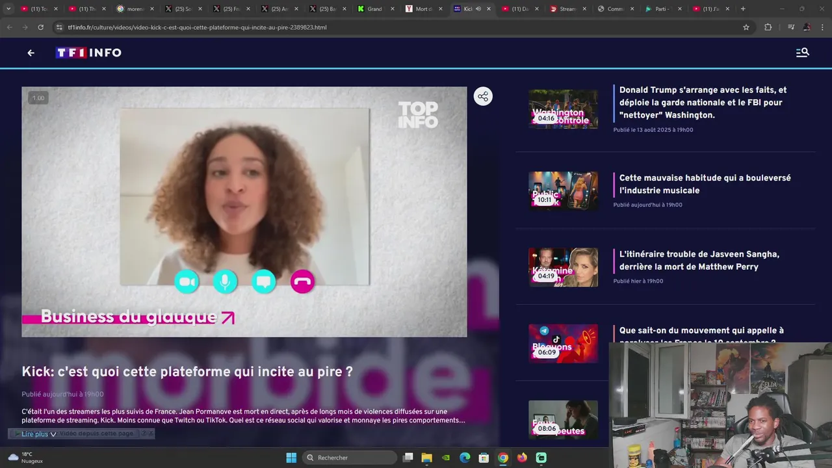Click the main video player area
This screenshot has width=832, height=468.
(x=244, y=212)
